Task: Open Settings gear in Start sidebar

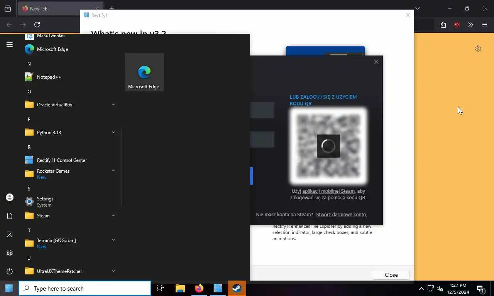Action: click(10, 253)
